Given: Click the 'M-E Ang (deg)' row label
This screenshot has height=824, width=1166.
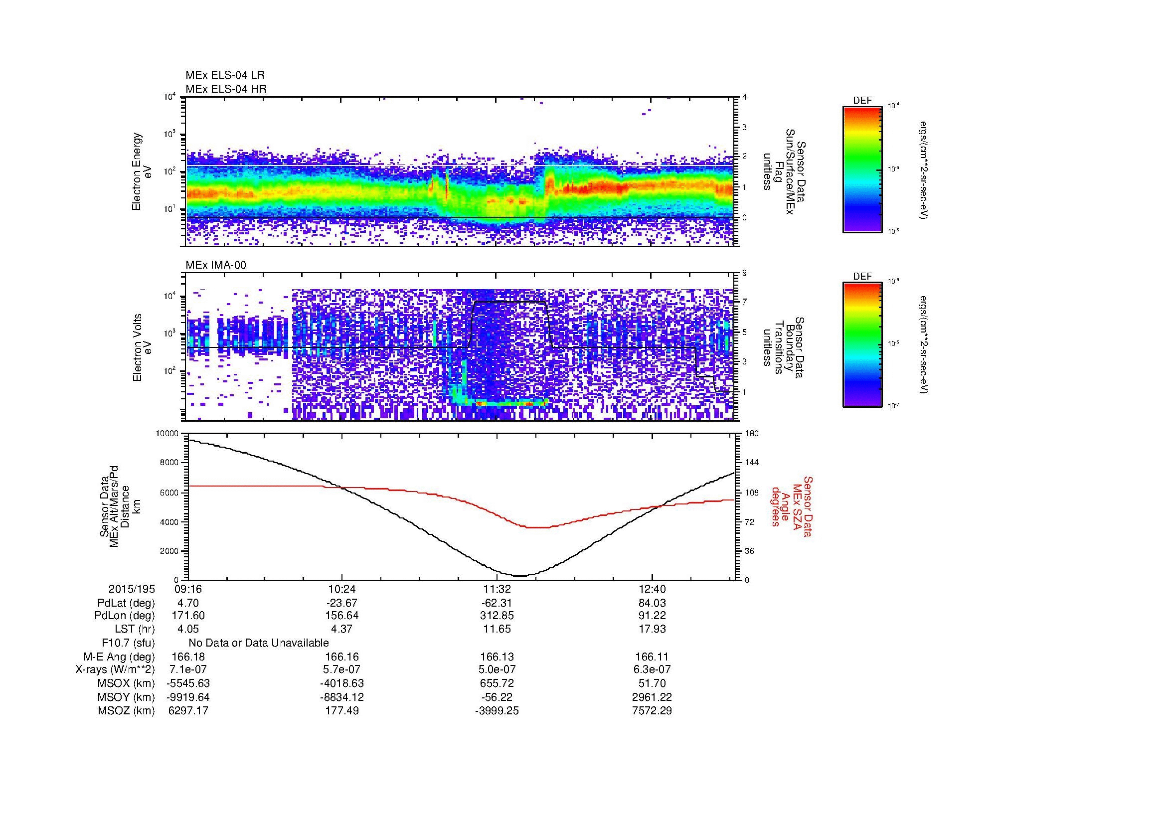Looking at the screenshot, I should [x=119, y=657].
